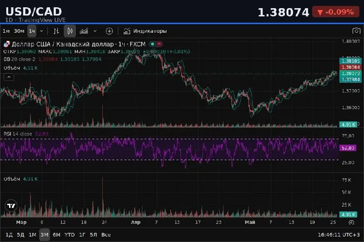The width and height of the screenshot is (364, 242).
Task: Click the USD/CAD header title
Action: pyautogui.click(x=34, y=11)
